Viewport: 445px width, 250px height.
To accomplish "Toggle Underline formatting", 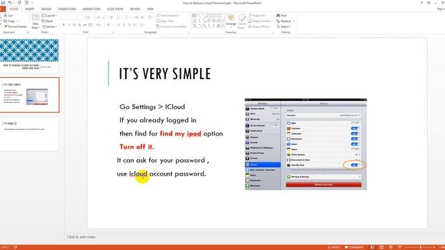I will click(74, 25).
